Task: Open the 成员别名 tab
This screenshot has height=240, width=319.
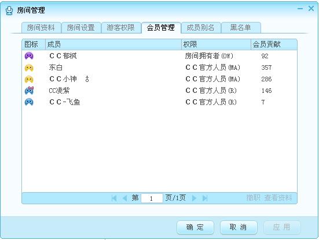Action: tap(200, 27)
